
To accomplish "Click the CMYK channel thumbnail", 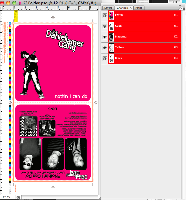I will tap(111, 16).
